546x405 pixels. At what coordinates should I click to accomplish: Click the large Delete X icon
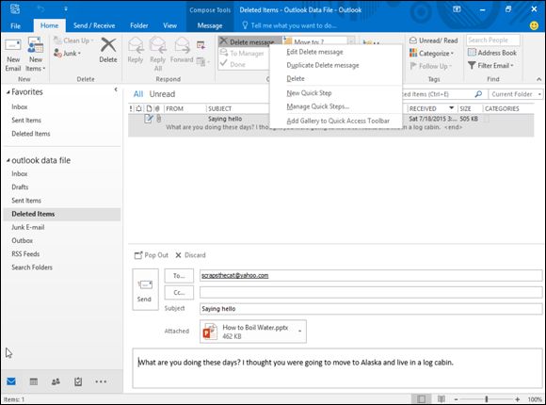click(x=108, y=45)
